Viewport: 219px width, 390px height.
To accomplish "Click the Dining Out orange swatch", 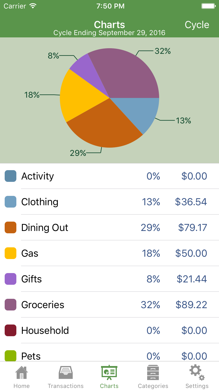I will [x=11, y=227].
